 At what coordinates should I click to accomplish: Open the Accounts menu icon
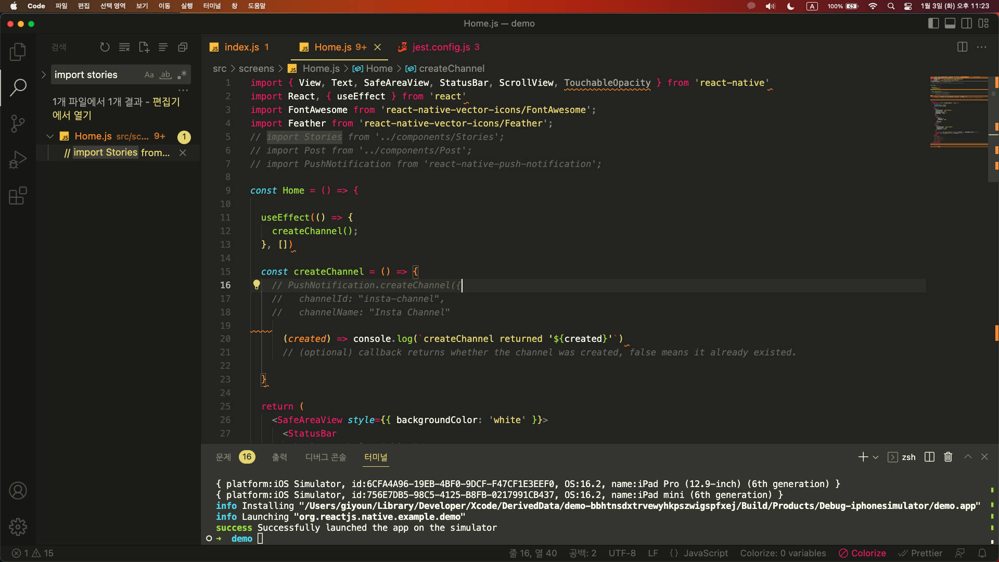[18, 491]
